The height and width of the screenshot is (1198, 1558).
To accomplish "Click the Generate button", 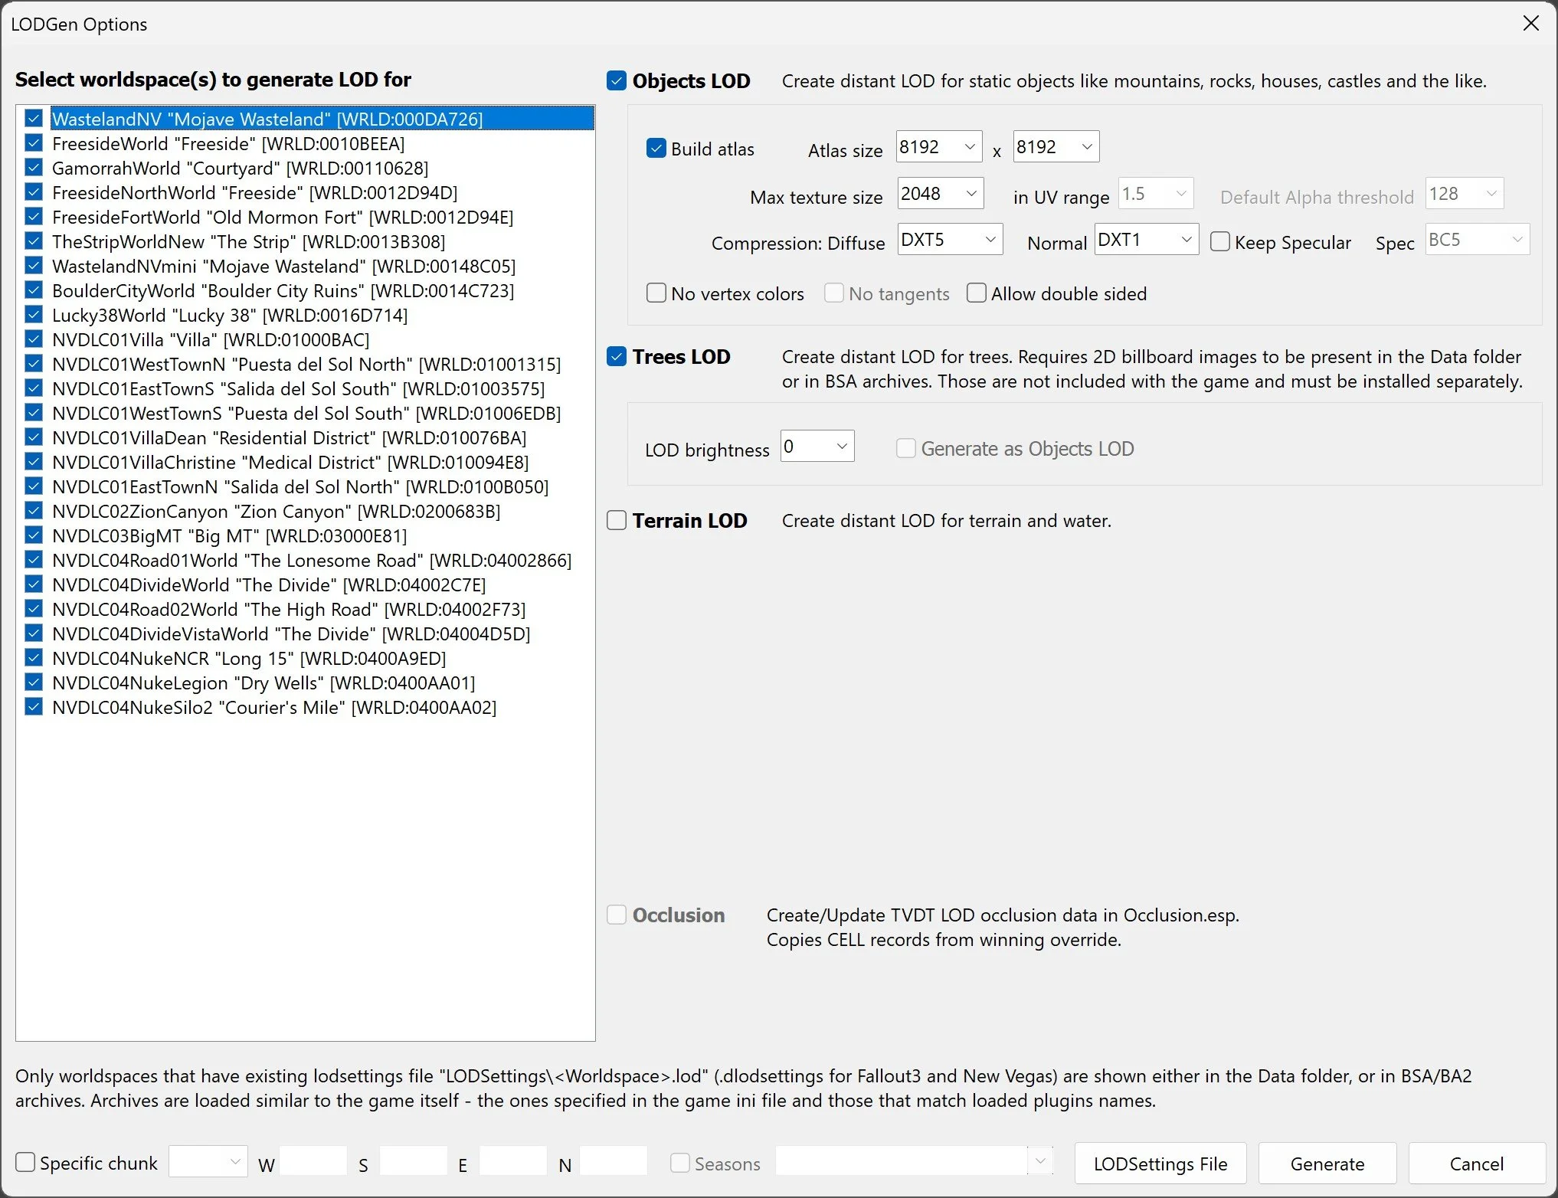I will coord(1327,1164).
